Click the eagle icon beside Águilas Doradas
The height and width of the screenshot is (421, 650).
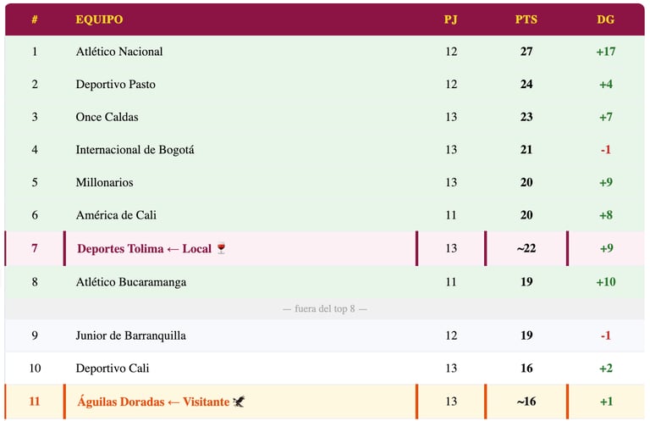coord(240,402)
